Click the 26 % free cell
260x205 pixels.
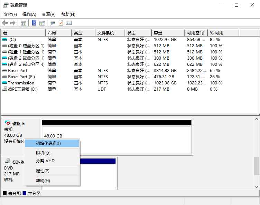[x=215, y=77]
